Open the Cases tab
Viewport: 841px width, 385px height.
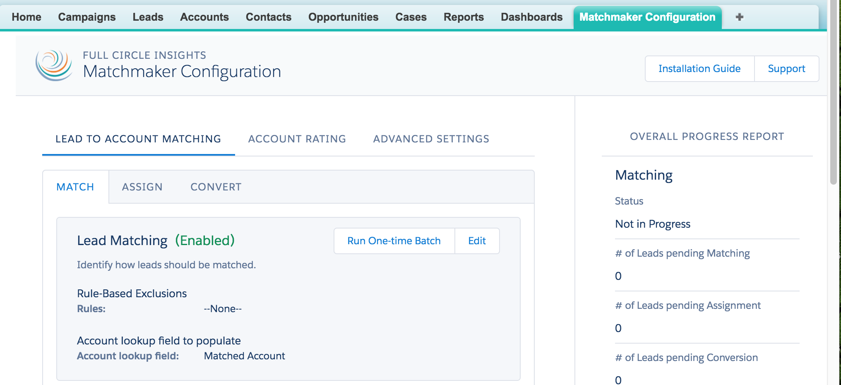411,17
